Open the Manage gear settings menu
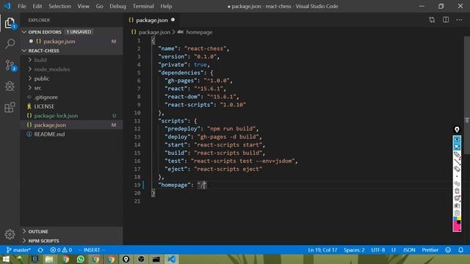The width and height of the screenshot is (470, 264). click(x=10, y=235)
